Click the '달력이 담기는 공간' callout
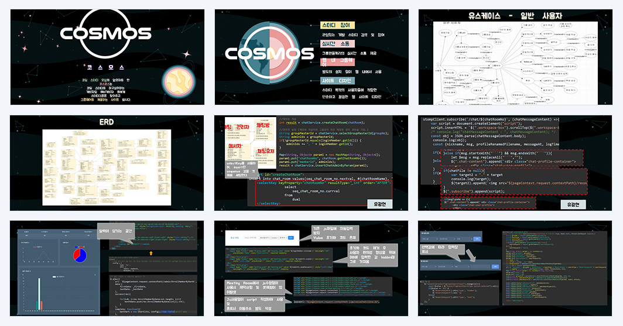 (117, 231)
